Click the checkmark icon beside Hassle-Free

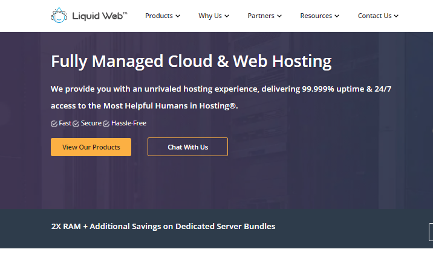106,124
